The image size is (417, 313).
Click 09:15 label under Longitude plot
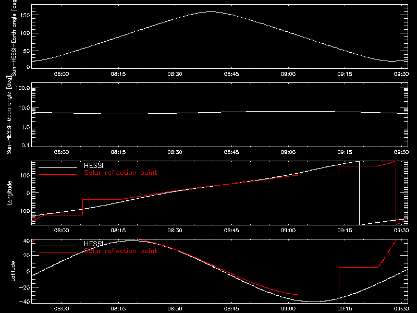(345, 231)
